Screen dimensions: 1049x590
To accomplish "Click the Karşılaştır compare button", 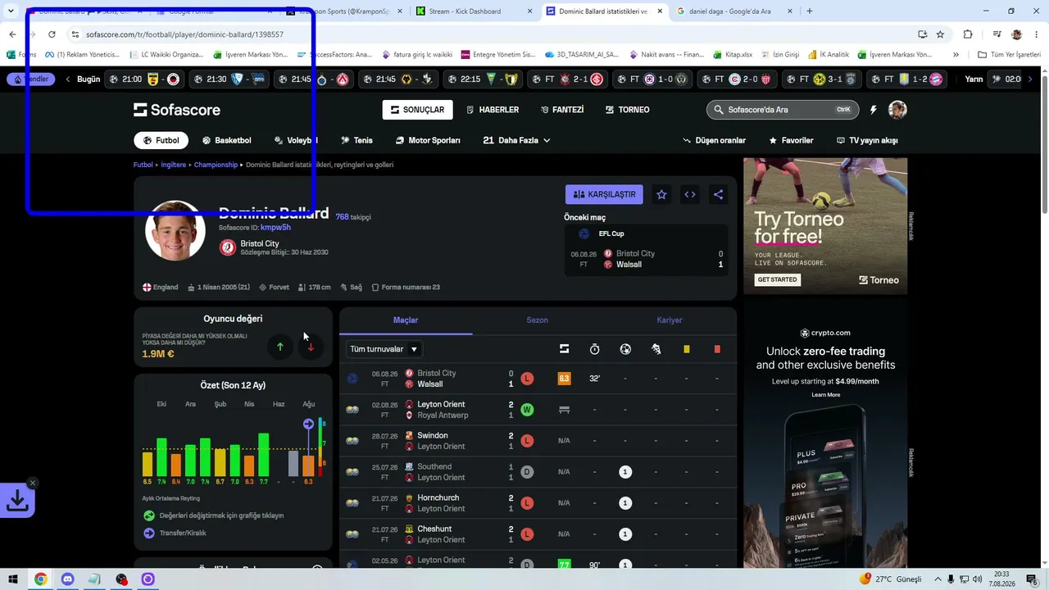I will [x=604, y=194].
